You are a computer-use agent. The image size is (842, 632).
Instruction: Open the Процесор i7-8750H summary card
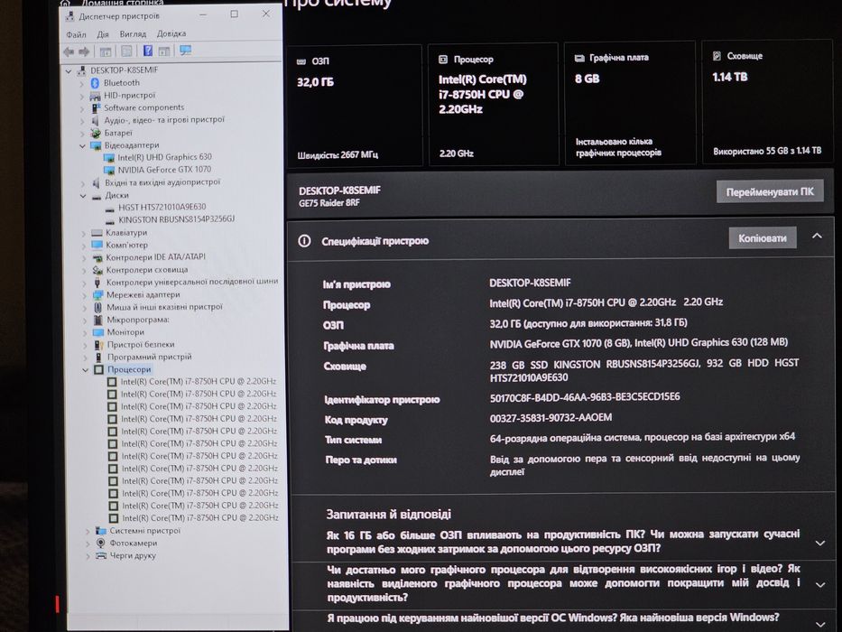click(493, 104)
